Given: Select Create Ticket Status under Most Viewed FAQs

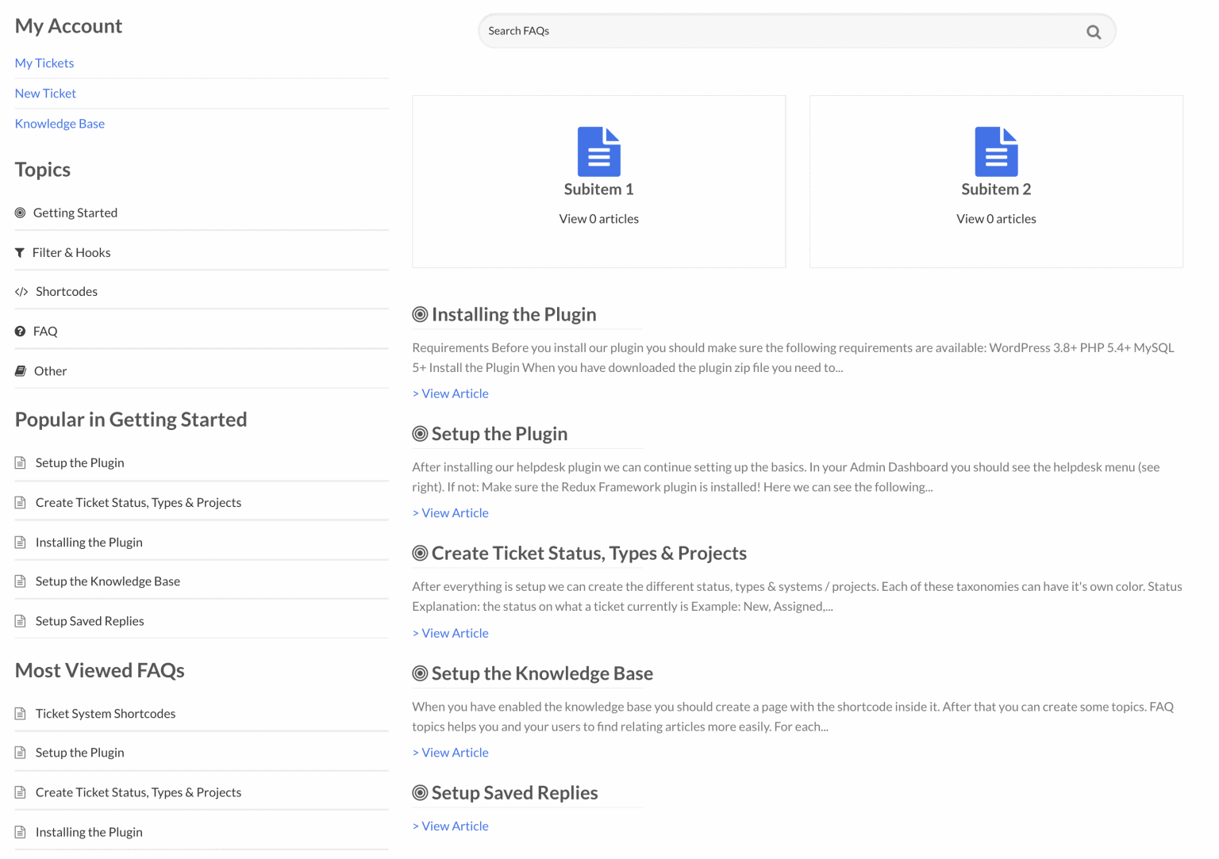Looking at the screenshot, I should pos(138,792).
